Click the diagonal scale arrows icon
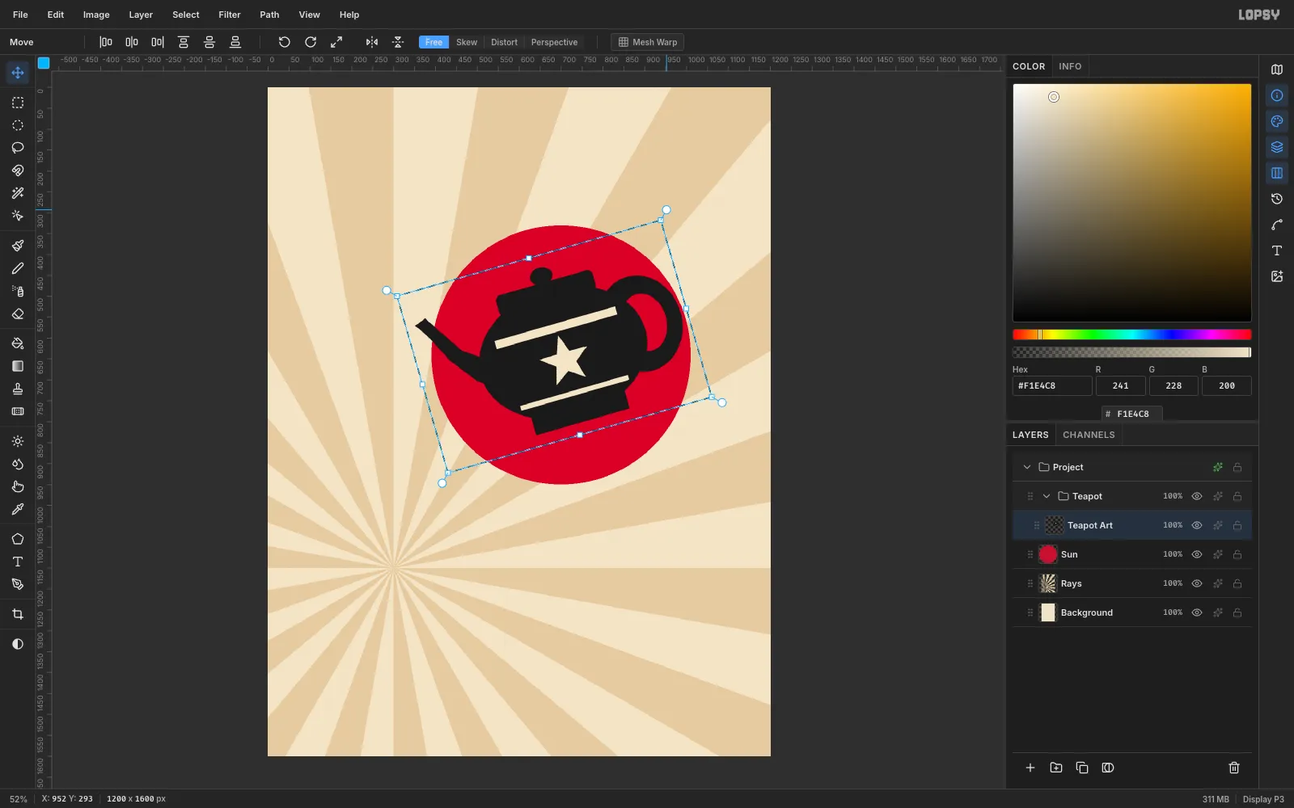Screen dimensions: 1294x808 336,42
